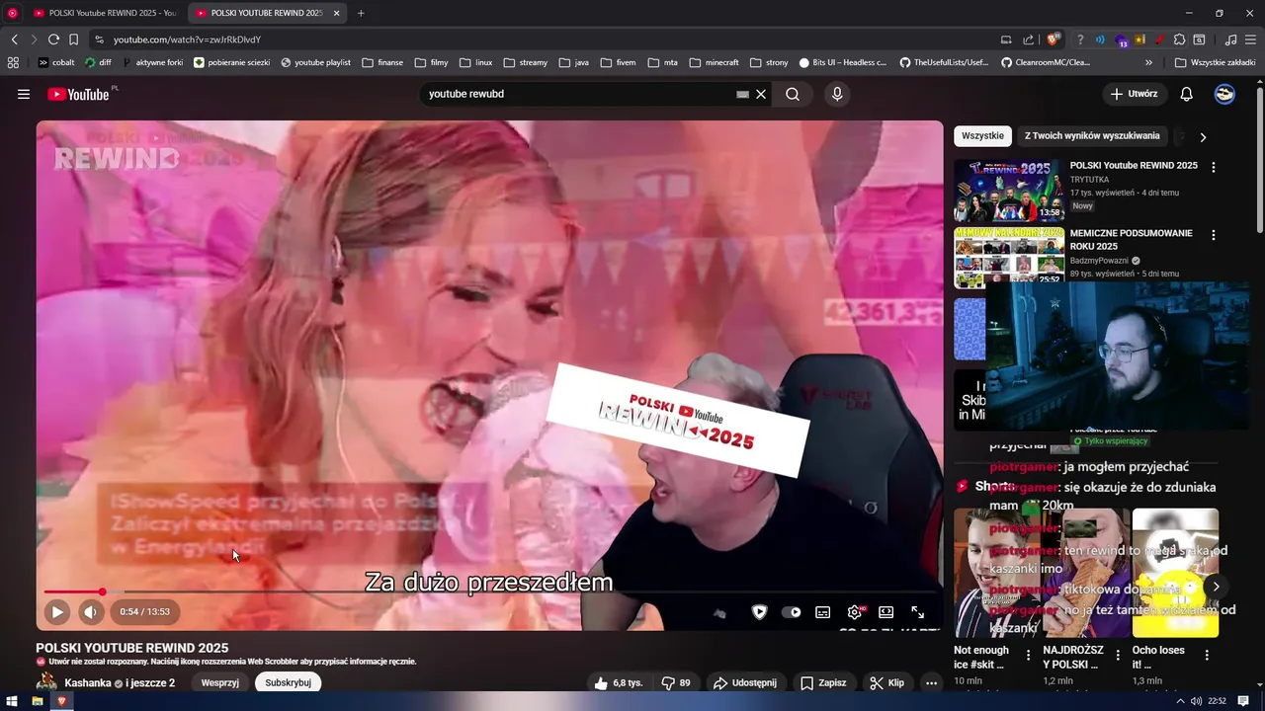
Task: Reload the page with refresh icon
Action: pyautogui.click(x=53, y=39)
